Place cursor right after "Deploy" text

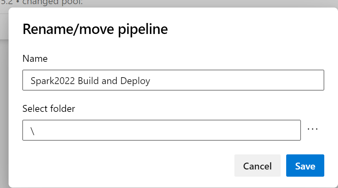151,81
